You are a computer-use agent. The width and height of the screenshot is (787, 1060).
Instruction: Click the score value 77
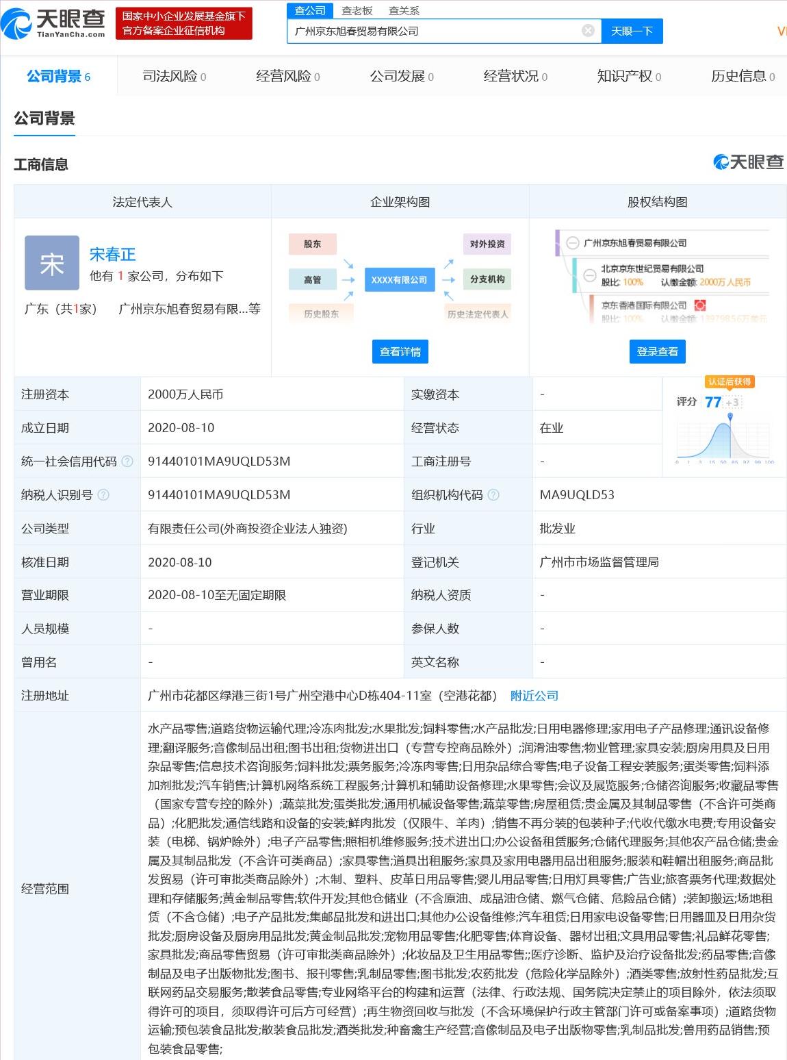click(x=713, y=402)
